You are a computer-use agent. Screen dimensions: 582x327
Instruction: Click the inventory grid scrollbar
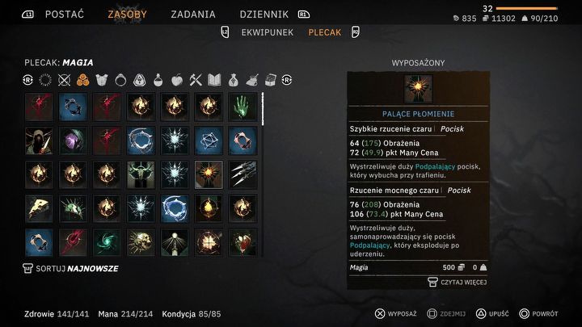pos(263,109)
